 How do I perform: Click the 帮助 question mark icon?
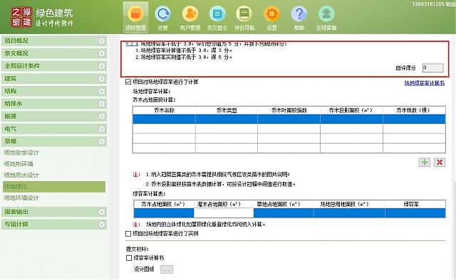pos(299,14)
